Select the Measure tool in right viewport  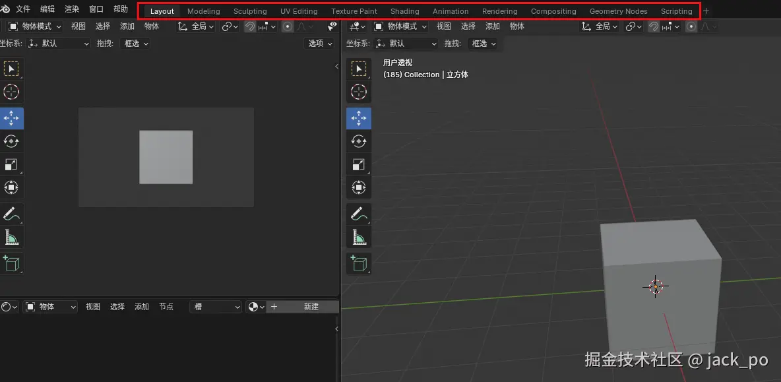(359, 237)
